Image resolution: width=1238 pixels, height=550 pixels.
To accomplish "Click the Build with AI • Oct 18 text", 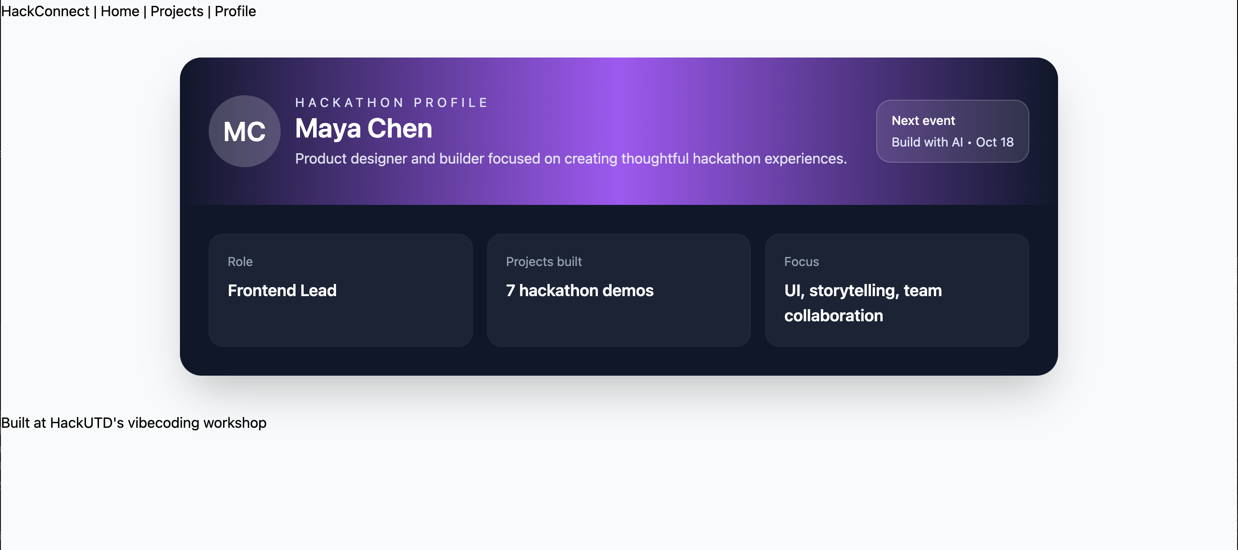I will 952,142.
